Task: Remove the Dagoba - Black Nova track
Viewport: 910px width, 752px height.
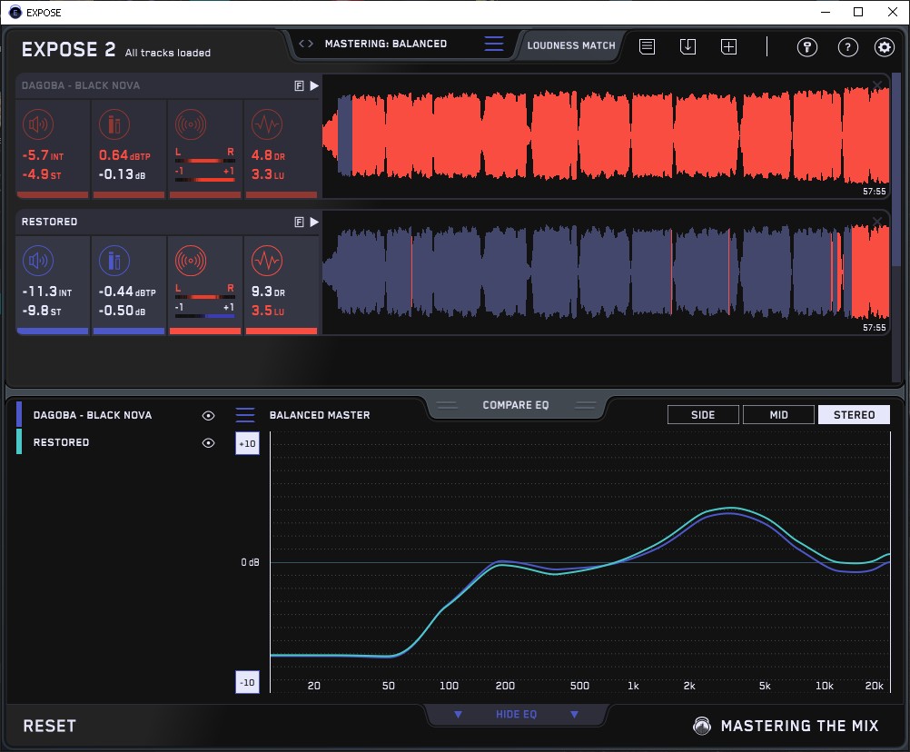Action: click(877, 85)
